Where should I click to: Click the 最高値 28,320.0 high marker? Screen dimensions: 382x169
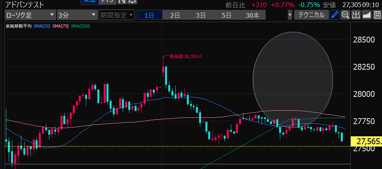point(185,56)
